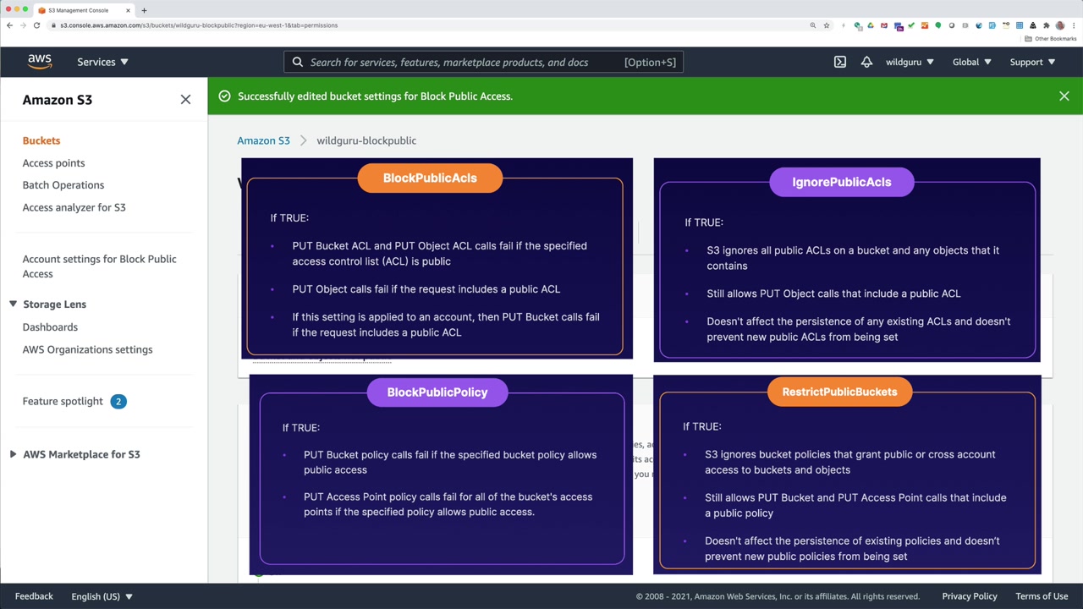Open the Other Bookmarks folder
Viewport: 1083px width, 609px height.
[1050, 39]
